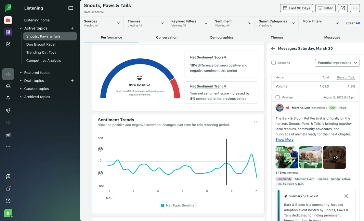Click the Sprout green leaf logo
The width and height of the screenshot is (364, 221).
[8, 8]
